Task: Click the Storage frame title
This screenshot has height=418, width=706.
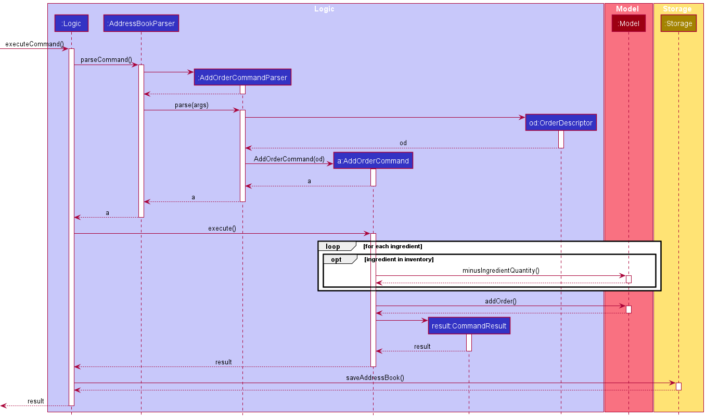Action: tap(676, 8)
